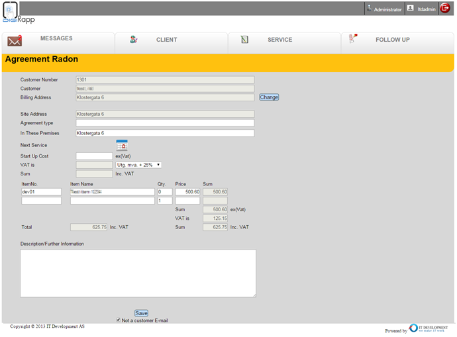The width and height of the screenshot is (457, 337).
Task: Click the ltdadmin user icon
Action: (x=411, y=8)
